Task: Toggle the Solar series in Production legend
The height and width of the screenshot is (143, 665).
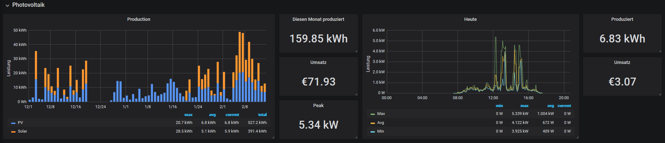Action: (22, 131)
